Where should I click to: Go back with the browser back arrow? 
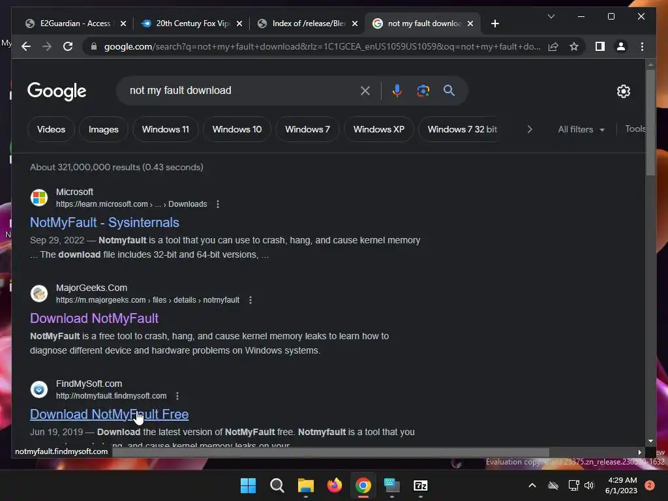pyautogui.click(x=26, y=46)
